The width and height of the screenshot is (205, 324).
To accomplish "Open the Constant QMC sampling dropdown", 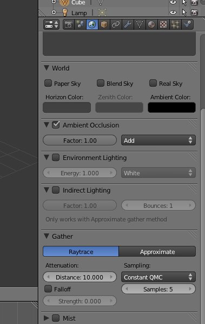I will tap(158, 277).
